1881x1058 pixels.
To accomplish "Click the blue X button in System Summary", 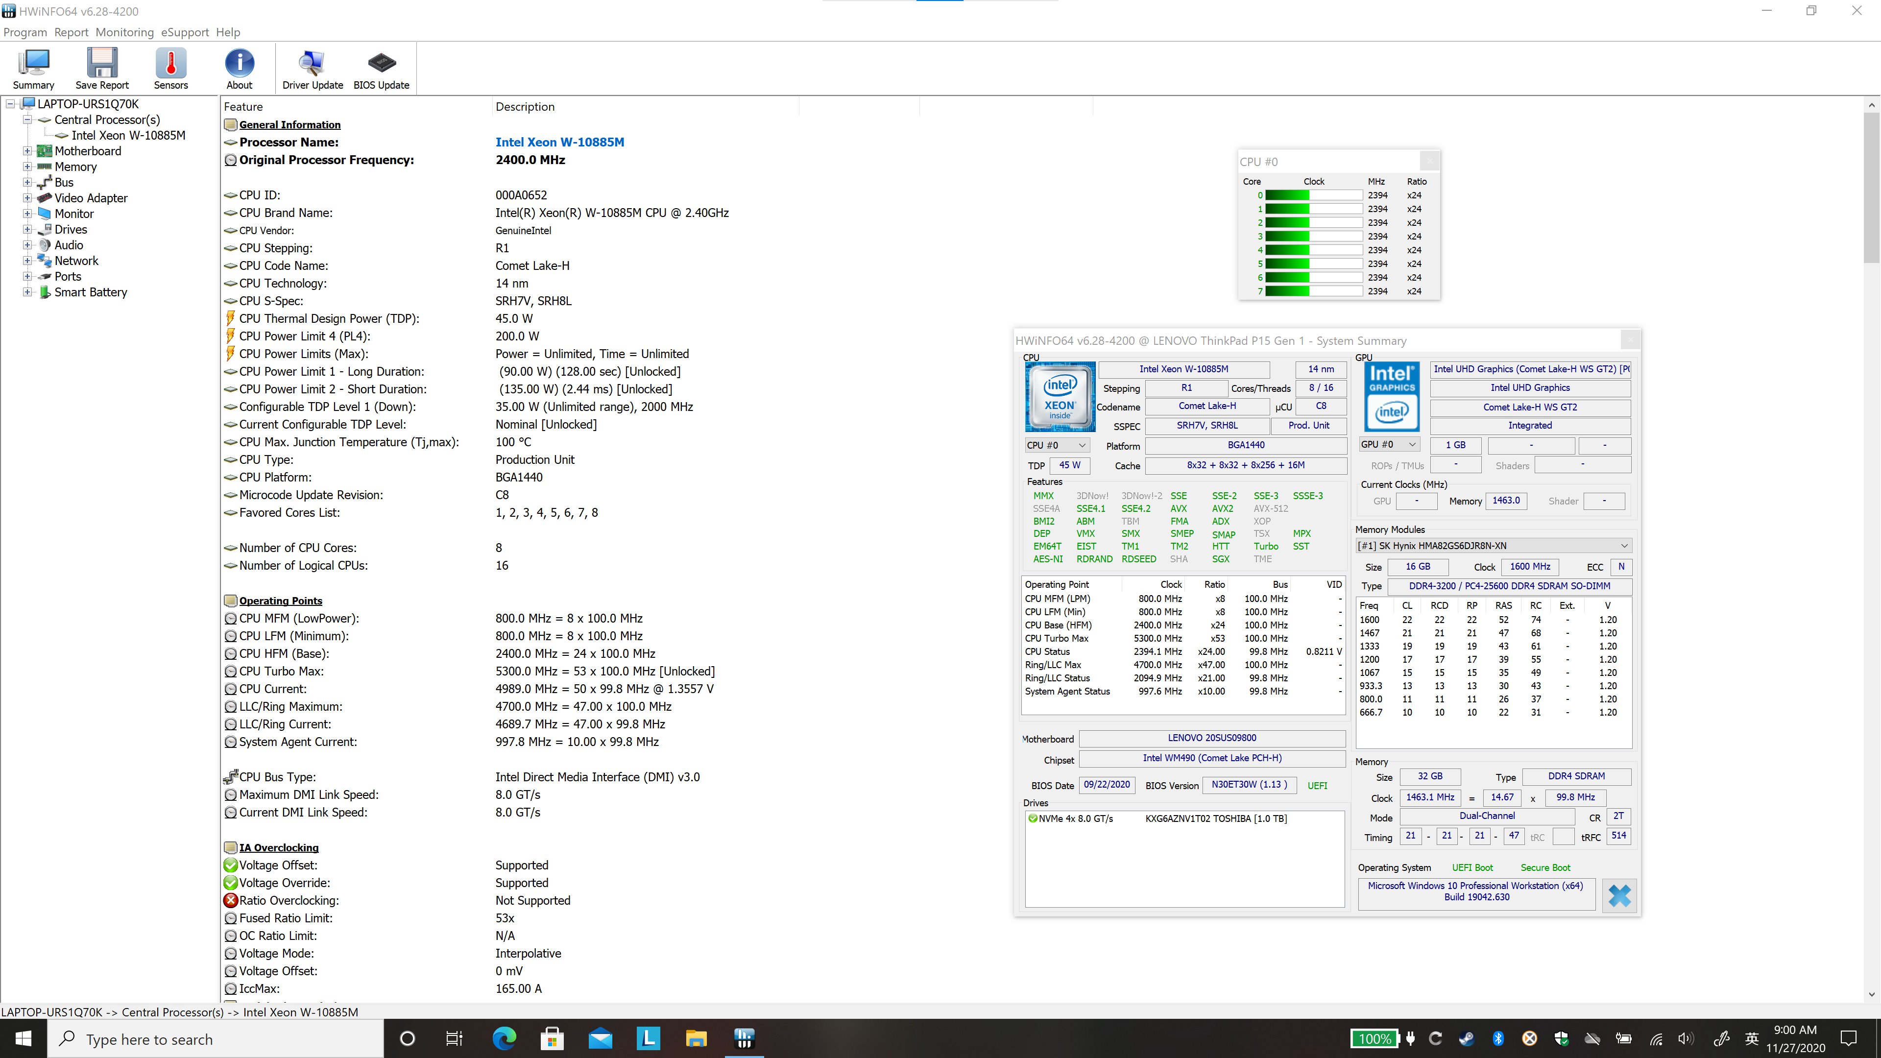I will point(1619,895).
